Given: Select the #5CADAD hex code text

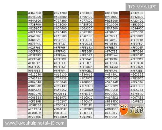Looking at the screenshot, I should point(86,90).
